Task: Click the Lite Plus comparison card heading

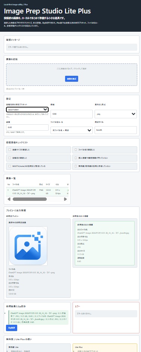Action: (x=79, y=347)
